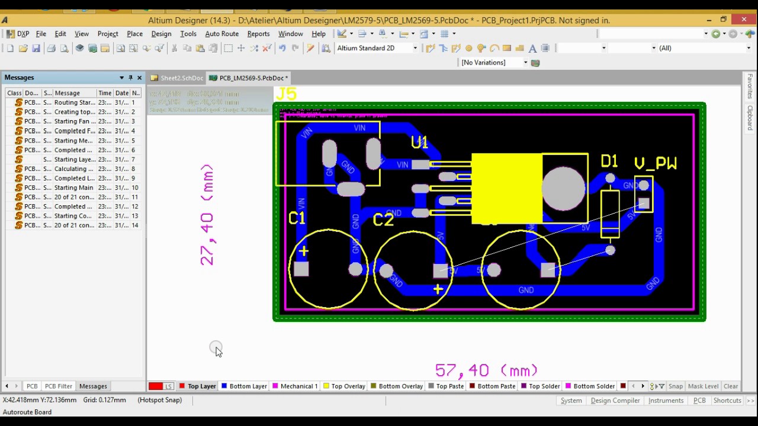Viewport: 758px width, 426px height.
Task: Click the red current layer color swatch
Action: (x=156, y=386)
